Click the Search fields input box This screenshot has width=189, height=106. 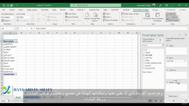click(152, 45)
